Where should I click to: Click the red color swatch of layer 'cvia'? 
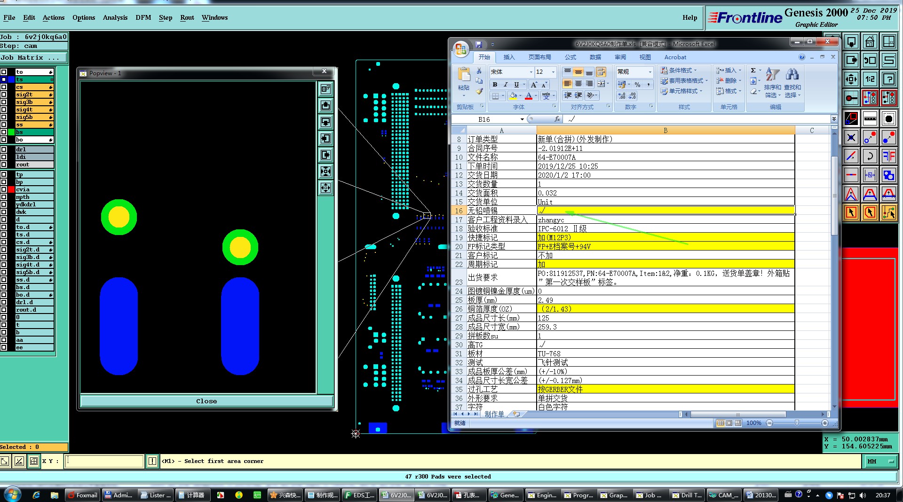tap(11, 189)
